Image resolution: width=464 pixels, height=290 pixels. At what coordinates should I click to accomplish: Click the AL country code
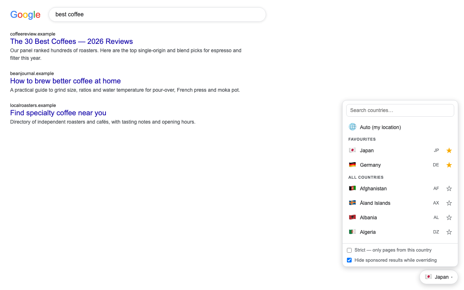click(436, 217)
